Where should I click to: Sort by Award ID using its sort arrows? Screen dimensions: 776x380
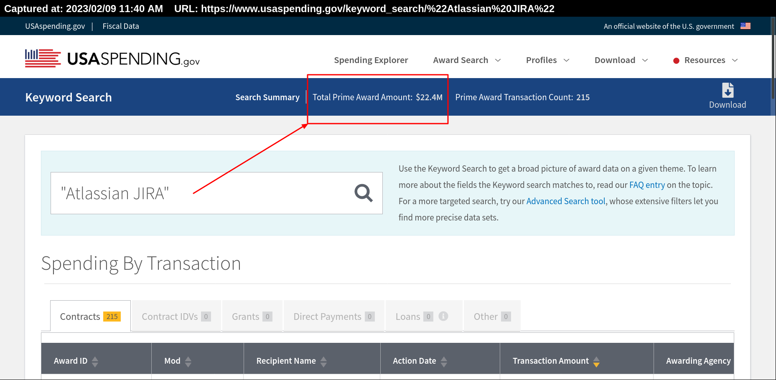(x=95, y=361)
